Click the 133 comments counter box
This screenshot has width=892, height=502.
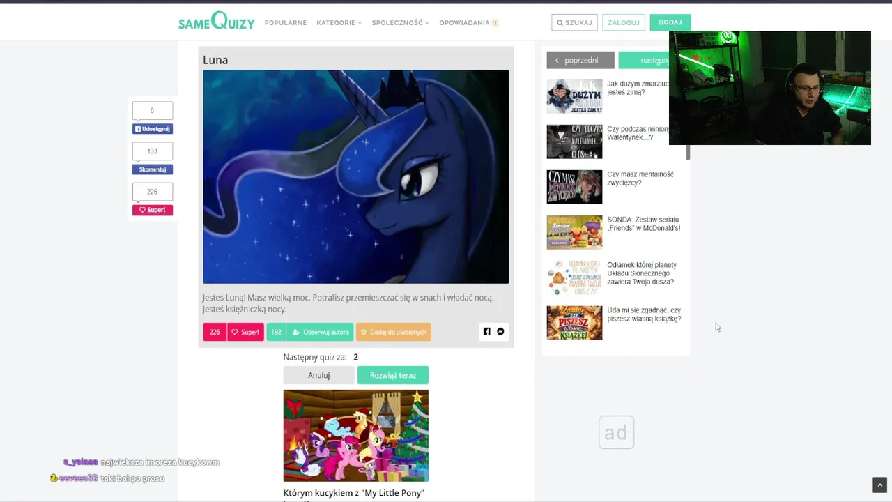tap(153, 151)
